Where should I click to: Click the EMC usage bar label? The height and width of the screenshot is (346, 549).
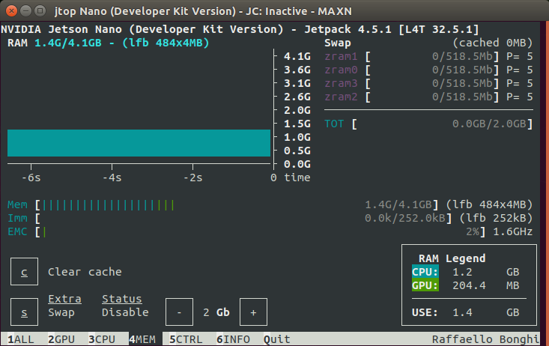pyautogui.click(x=17, y=231)
